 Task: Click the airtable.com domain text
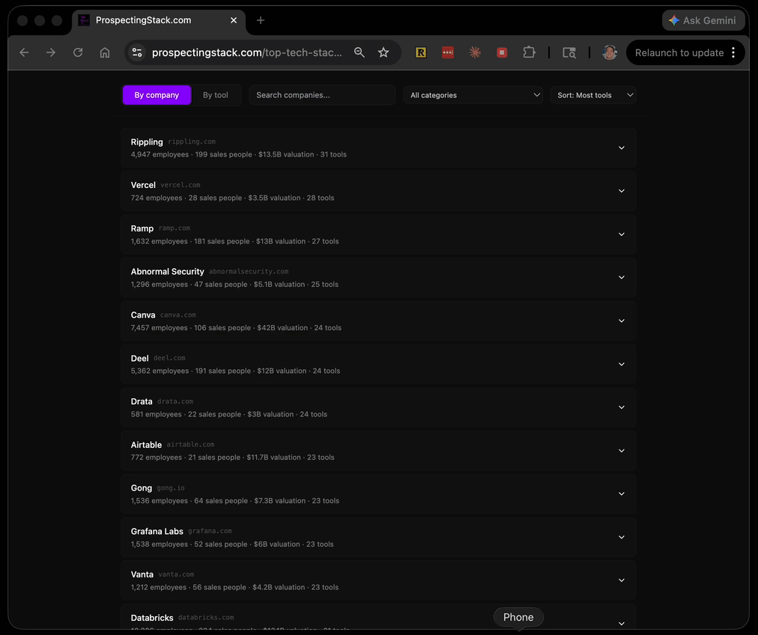pyautogui.click(x=190, y=445)
